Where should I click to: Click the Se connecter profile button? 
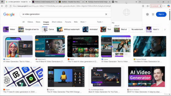tap(156, 6)
